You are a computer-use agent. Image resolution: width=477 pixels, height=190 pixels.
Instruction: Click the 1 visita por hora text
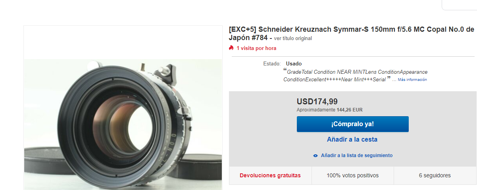pos(256,48)
